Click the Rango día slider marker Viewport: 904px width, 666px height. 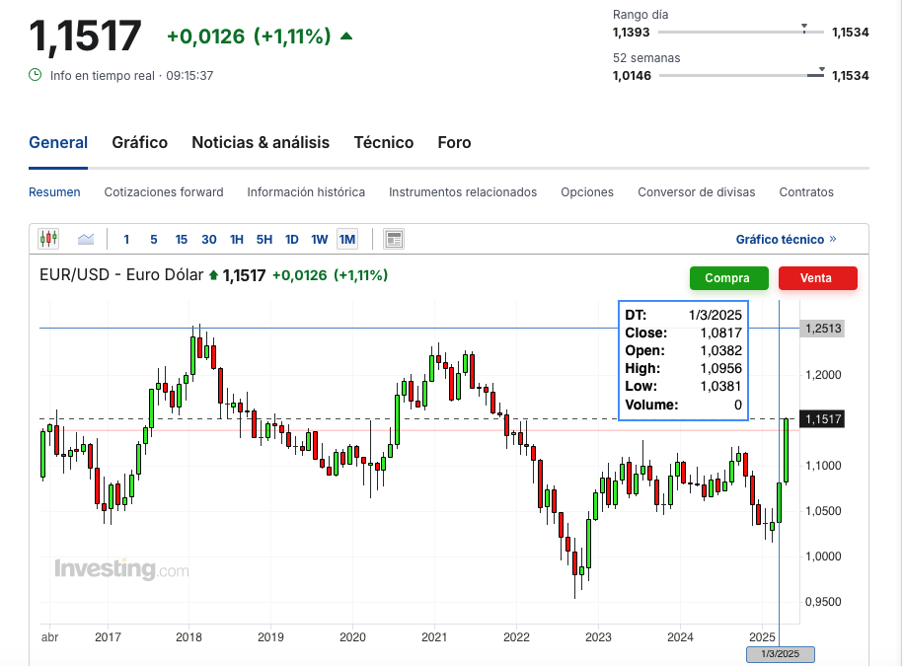[x=803, y=28]
